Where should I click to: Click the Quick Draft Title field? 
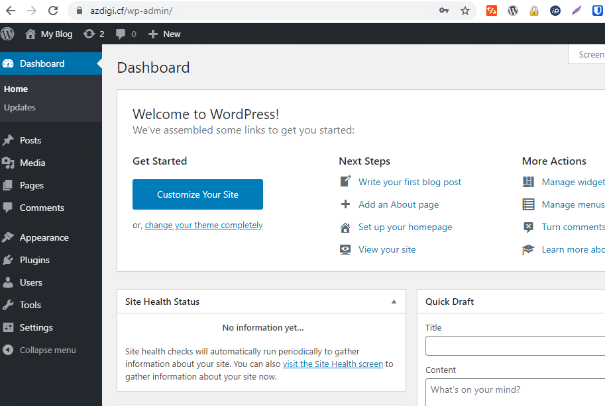tap(515, 346)
